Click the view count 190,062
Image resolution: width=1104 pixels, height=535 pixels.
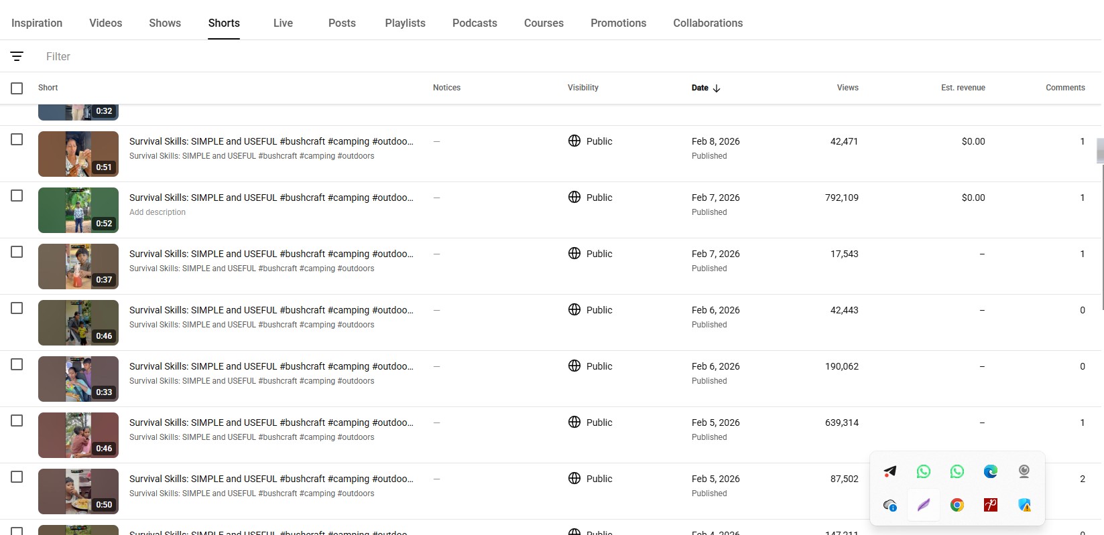click(x=842, y=366)
